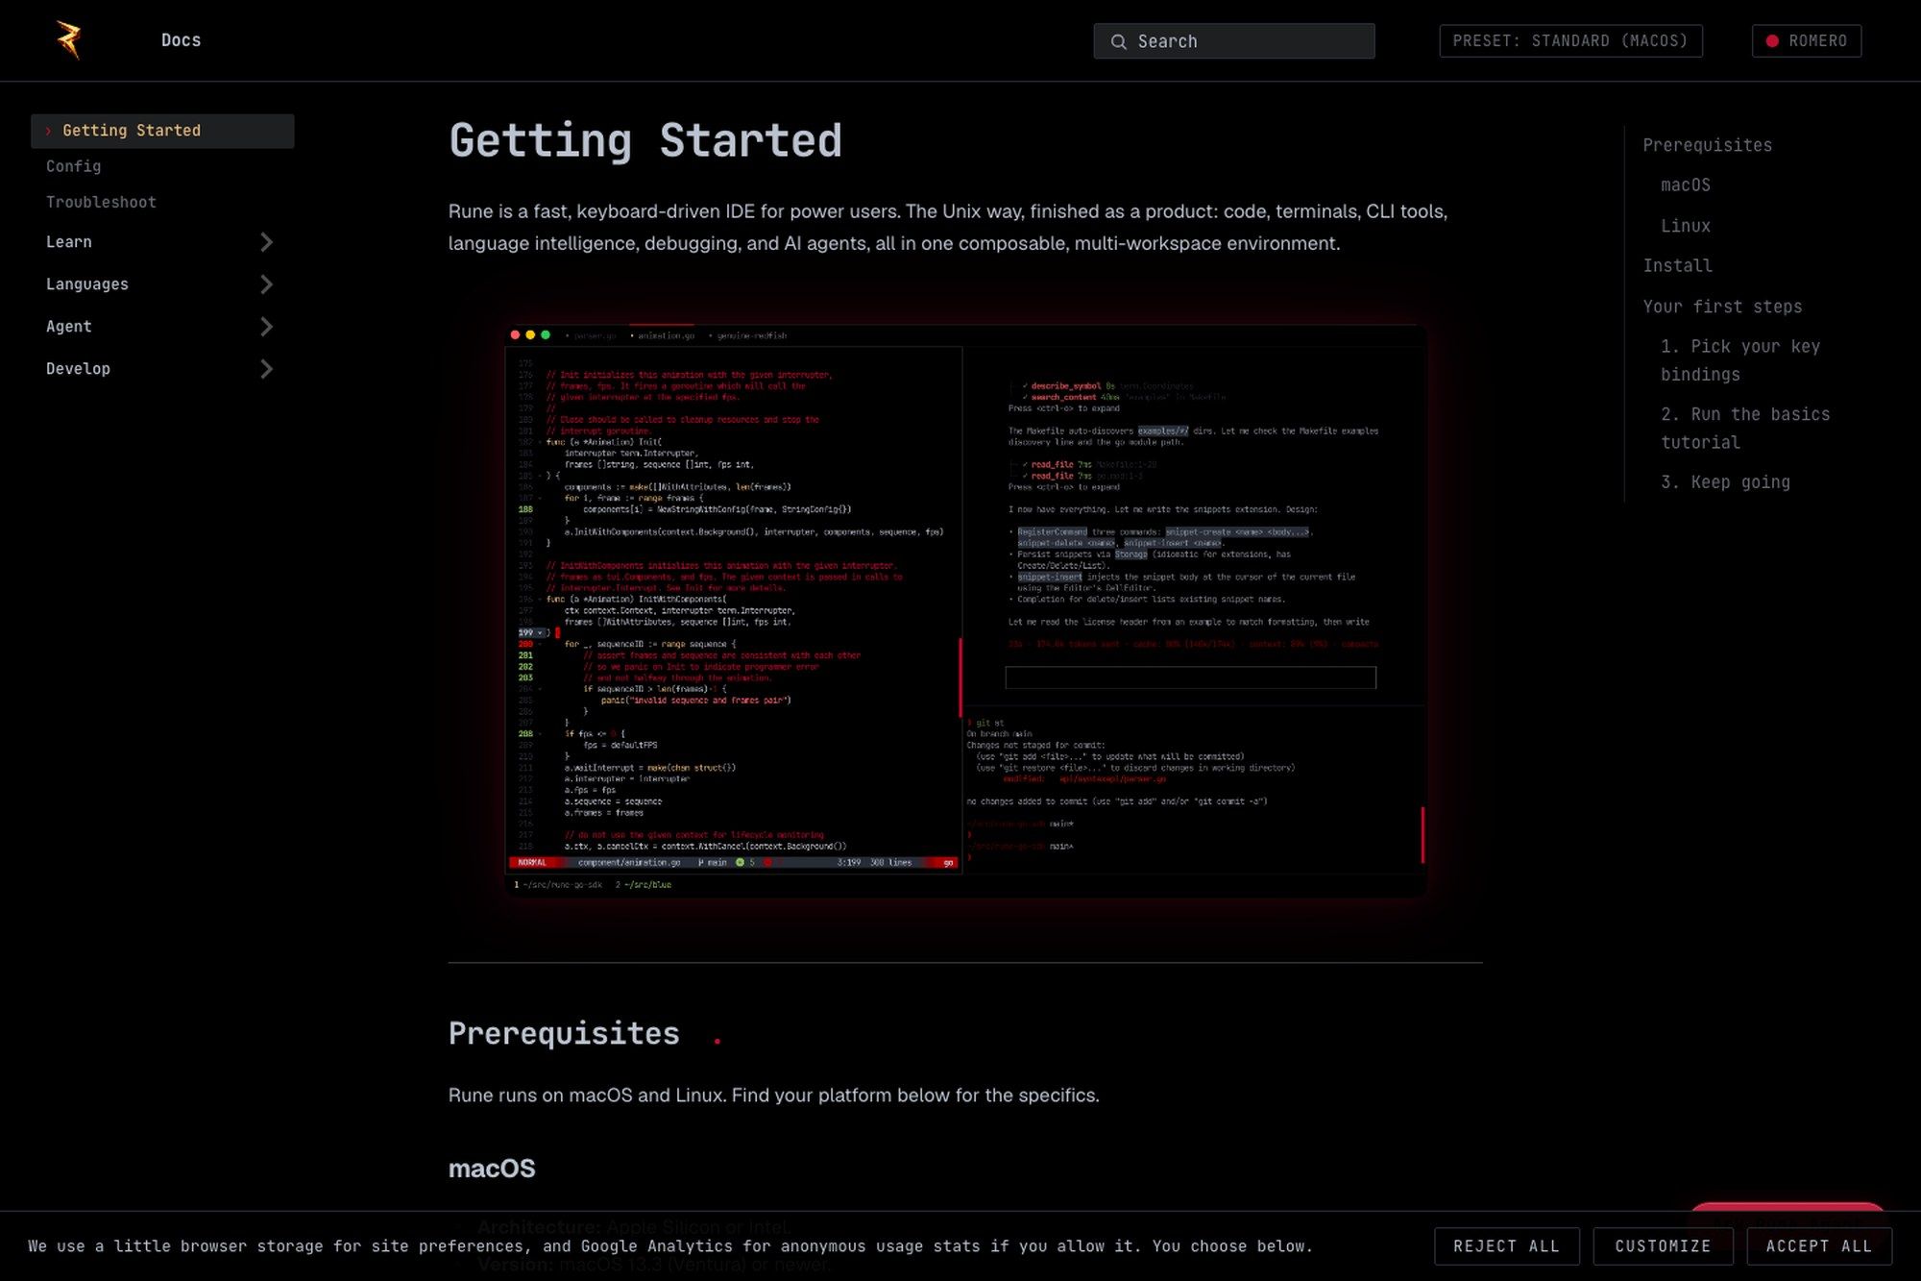Click the macOS section heading
Image resolution: width=1921 pixels, height=1281 pixels.
pos(492,1169)
